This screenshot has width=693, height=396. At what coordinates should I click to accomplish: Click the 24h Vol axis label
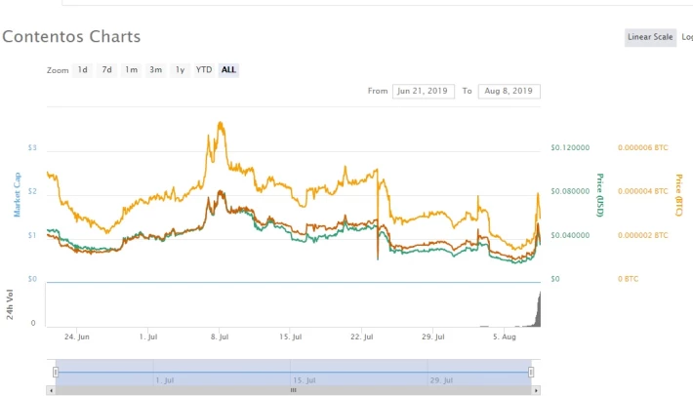[10, 304]
